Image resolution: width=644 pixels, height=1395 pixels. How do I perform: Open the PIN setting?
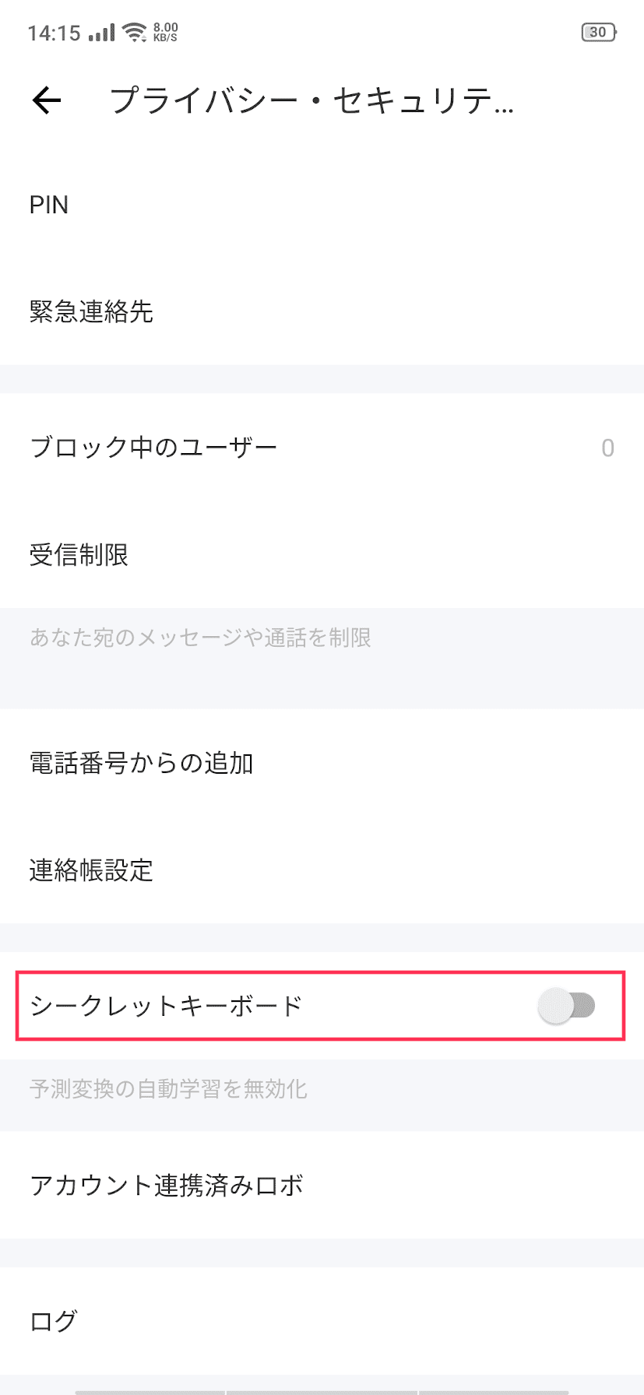pos(48,205)
